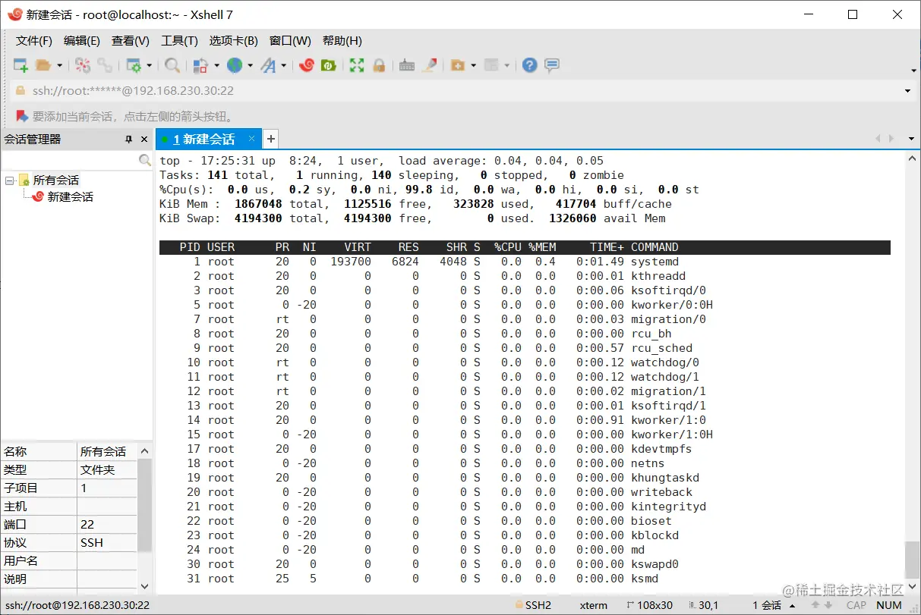Click the terminal vertical scrollbar thumb
The image size is (921, 615).
[x=912, y=560]
